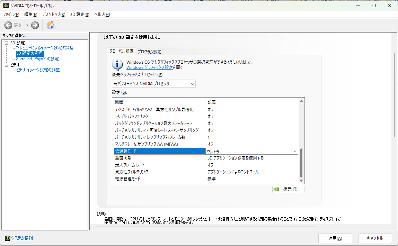
Task: Open the デスクトップ(K) menu
Action: click(x=54, y=15)
